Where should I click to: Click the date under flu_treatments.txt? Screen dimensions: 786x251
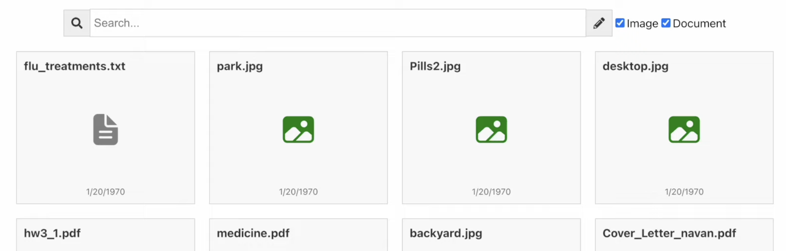(106, 192)
